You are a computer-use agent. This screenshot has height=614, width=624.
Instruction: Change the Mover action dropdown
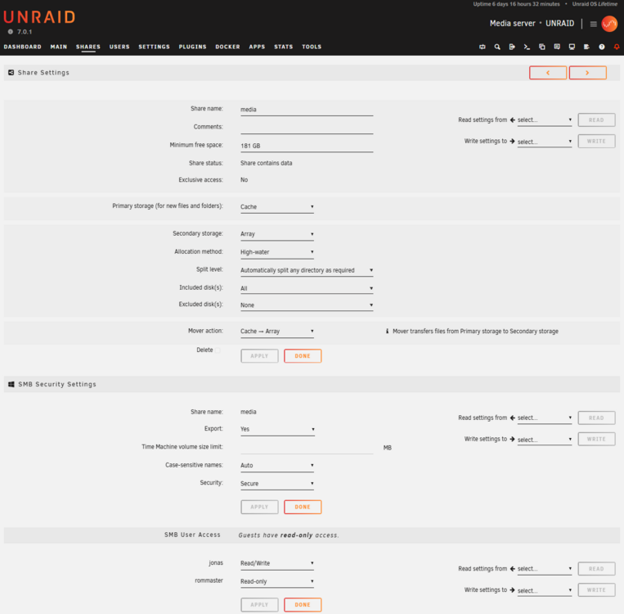(277, 332)
